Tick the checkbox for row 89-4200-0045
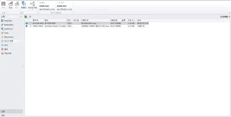The height and width of the screenshot is (117, 231). 30,23
